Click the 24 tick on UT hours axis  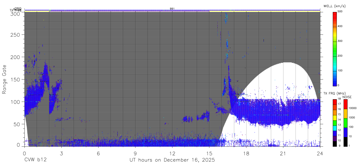pyautogui.click(x=320, y=153)
